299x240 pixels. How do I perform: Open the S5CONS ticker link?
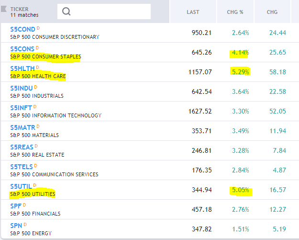pyautogui.click(x=22, y=49)
